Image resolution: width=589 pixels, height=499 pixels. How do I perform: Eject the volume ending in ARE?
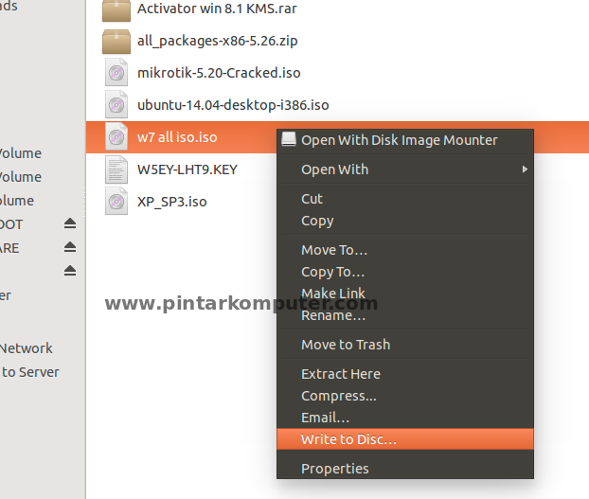point(70,247)
